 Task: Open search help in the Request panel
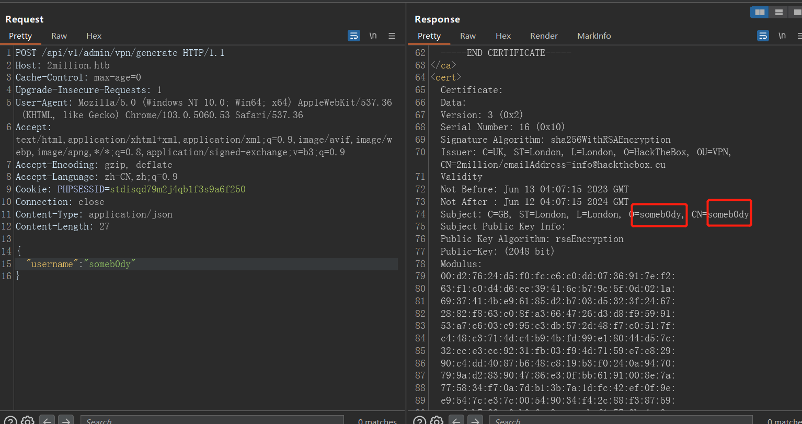10,420
